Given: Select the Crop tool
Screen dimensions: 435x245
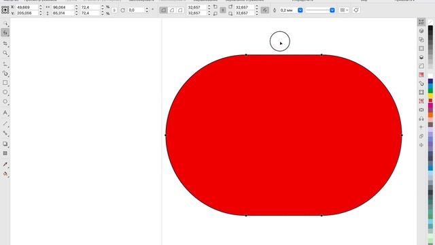Looking at the screenshot, I should coord(5,44).
